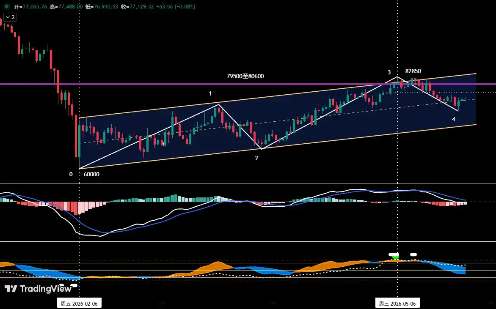Select the 60000 price label at bottom
The width and height of the screenshot is (496, 309).
[x=91, y=174]
